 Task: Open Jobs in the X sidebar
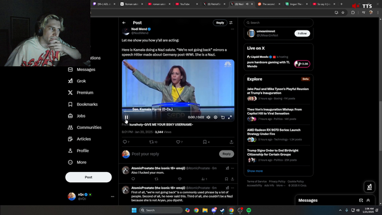click(x=76, y=116)
